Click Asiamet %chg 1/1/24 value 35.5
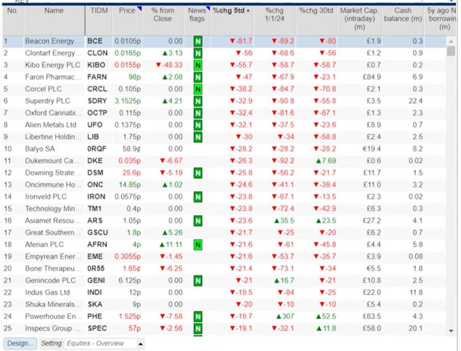The image size is (461, 351). tap(284, 221)
